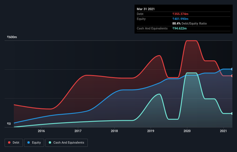Toggle the Debt legend button
The width and height of the screenshot is (237, 152).
coord(14,143)
